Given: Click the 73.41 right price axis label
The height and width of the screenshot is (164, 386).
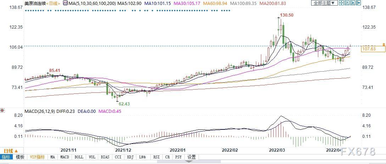Looking at the screenshot, I should pos(368,87).
